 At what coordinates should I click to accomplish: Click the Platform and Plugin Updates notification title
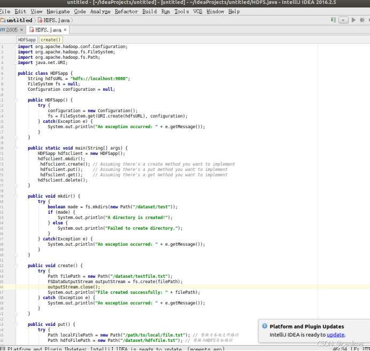tap(306, 326)
